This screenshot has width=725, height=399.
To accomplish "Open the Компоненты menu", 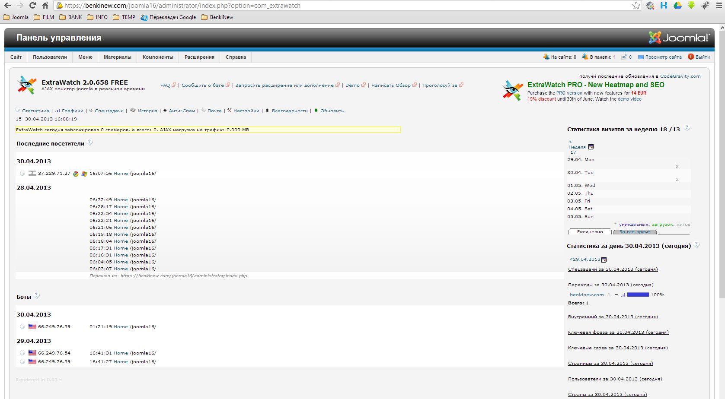I will pos(158,57).
